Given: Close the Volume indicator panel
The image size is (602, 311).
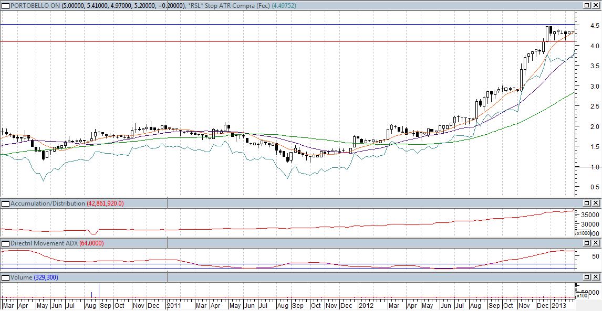Looking at the screenshot, I should tap(596, 276).
